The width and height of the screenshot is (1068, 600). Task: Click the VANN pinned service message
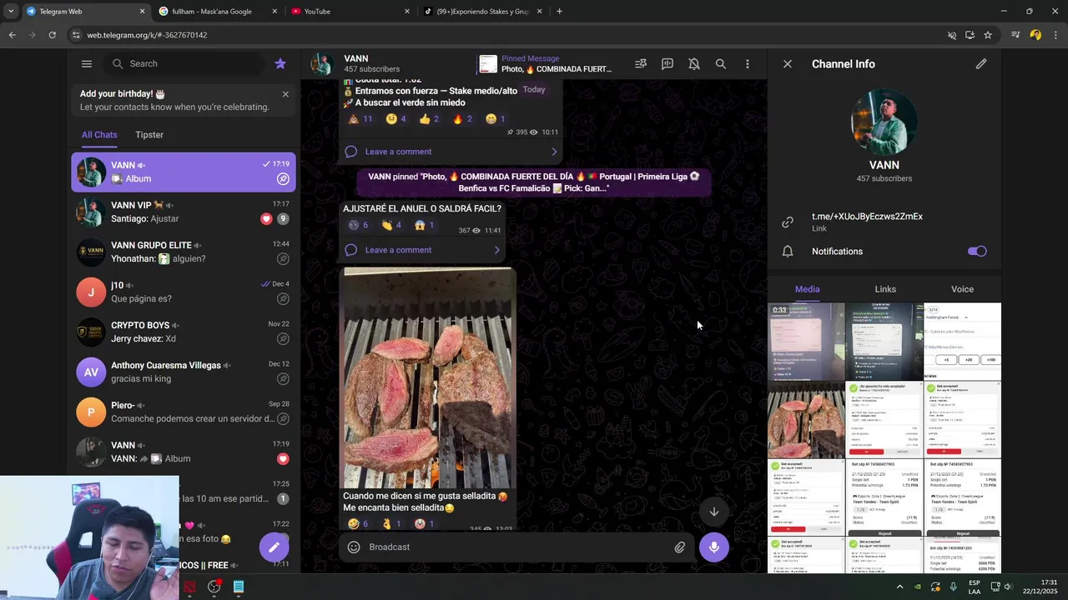pos(534,182)
